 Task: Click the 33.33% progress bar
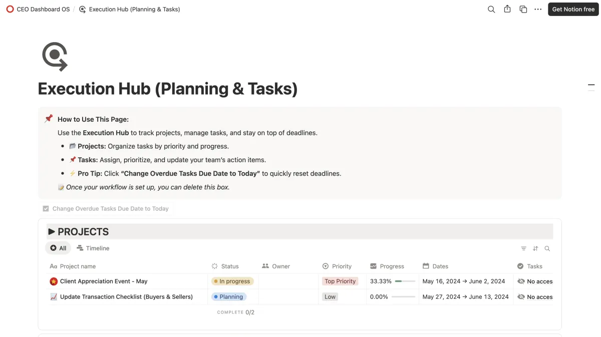tap(405, 281)
